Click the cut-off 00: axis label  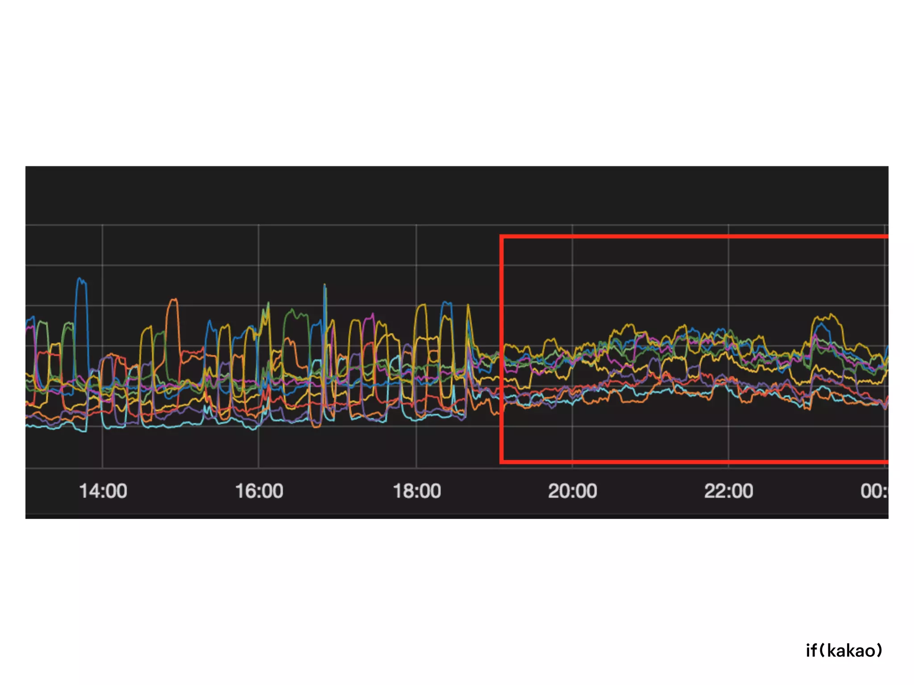click(x=874, y=491)
